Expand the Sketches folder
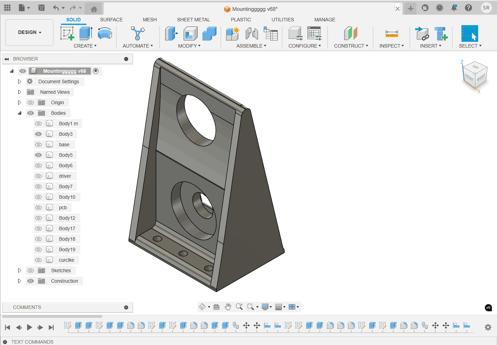 (20, 270)
